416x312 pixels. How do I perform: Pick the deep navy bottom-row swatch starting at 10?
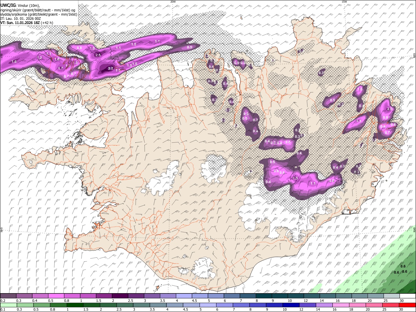[x=291, y=305]
